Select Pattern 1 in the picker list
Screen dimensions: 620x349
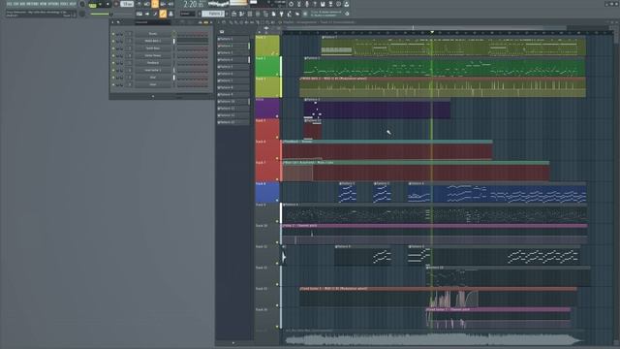(232, 39)
